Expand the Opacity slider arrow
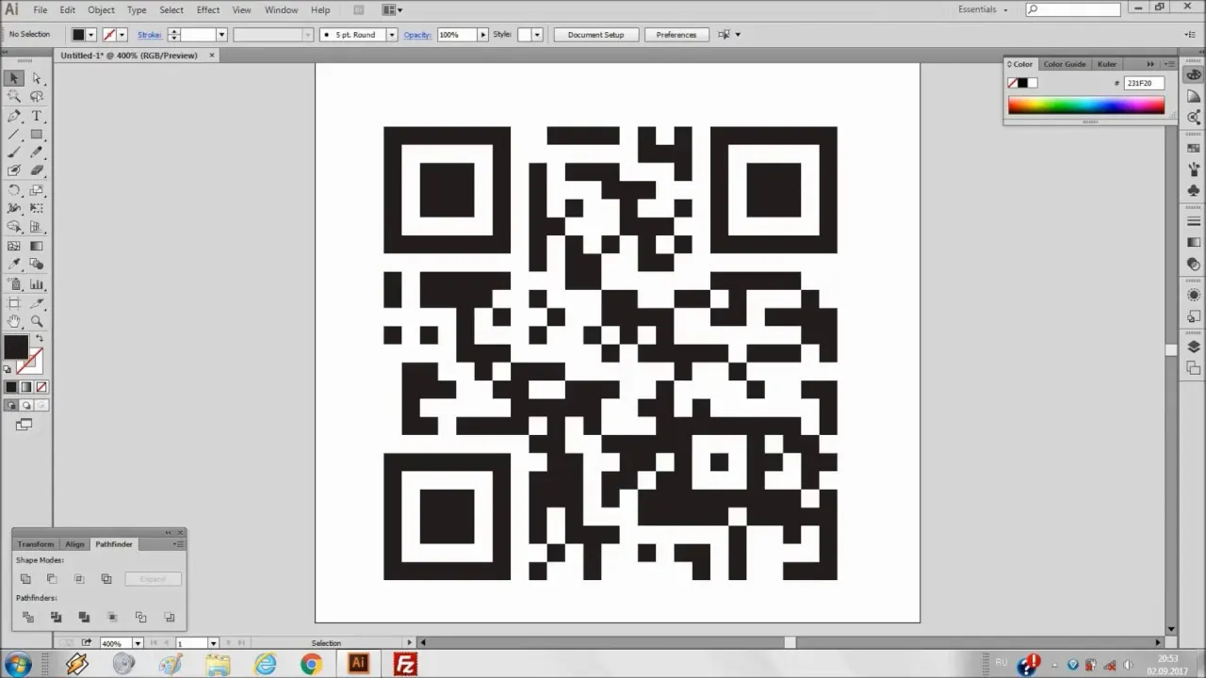 pyautogui.click(x=482, y=35)
